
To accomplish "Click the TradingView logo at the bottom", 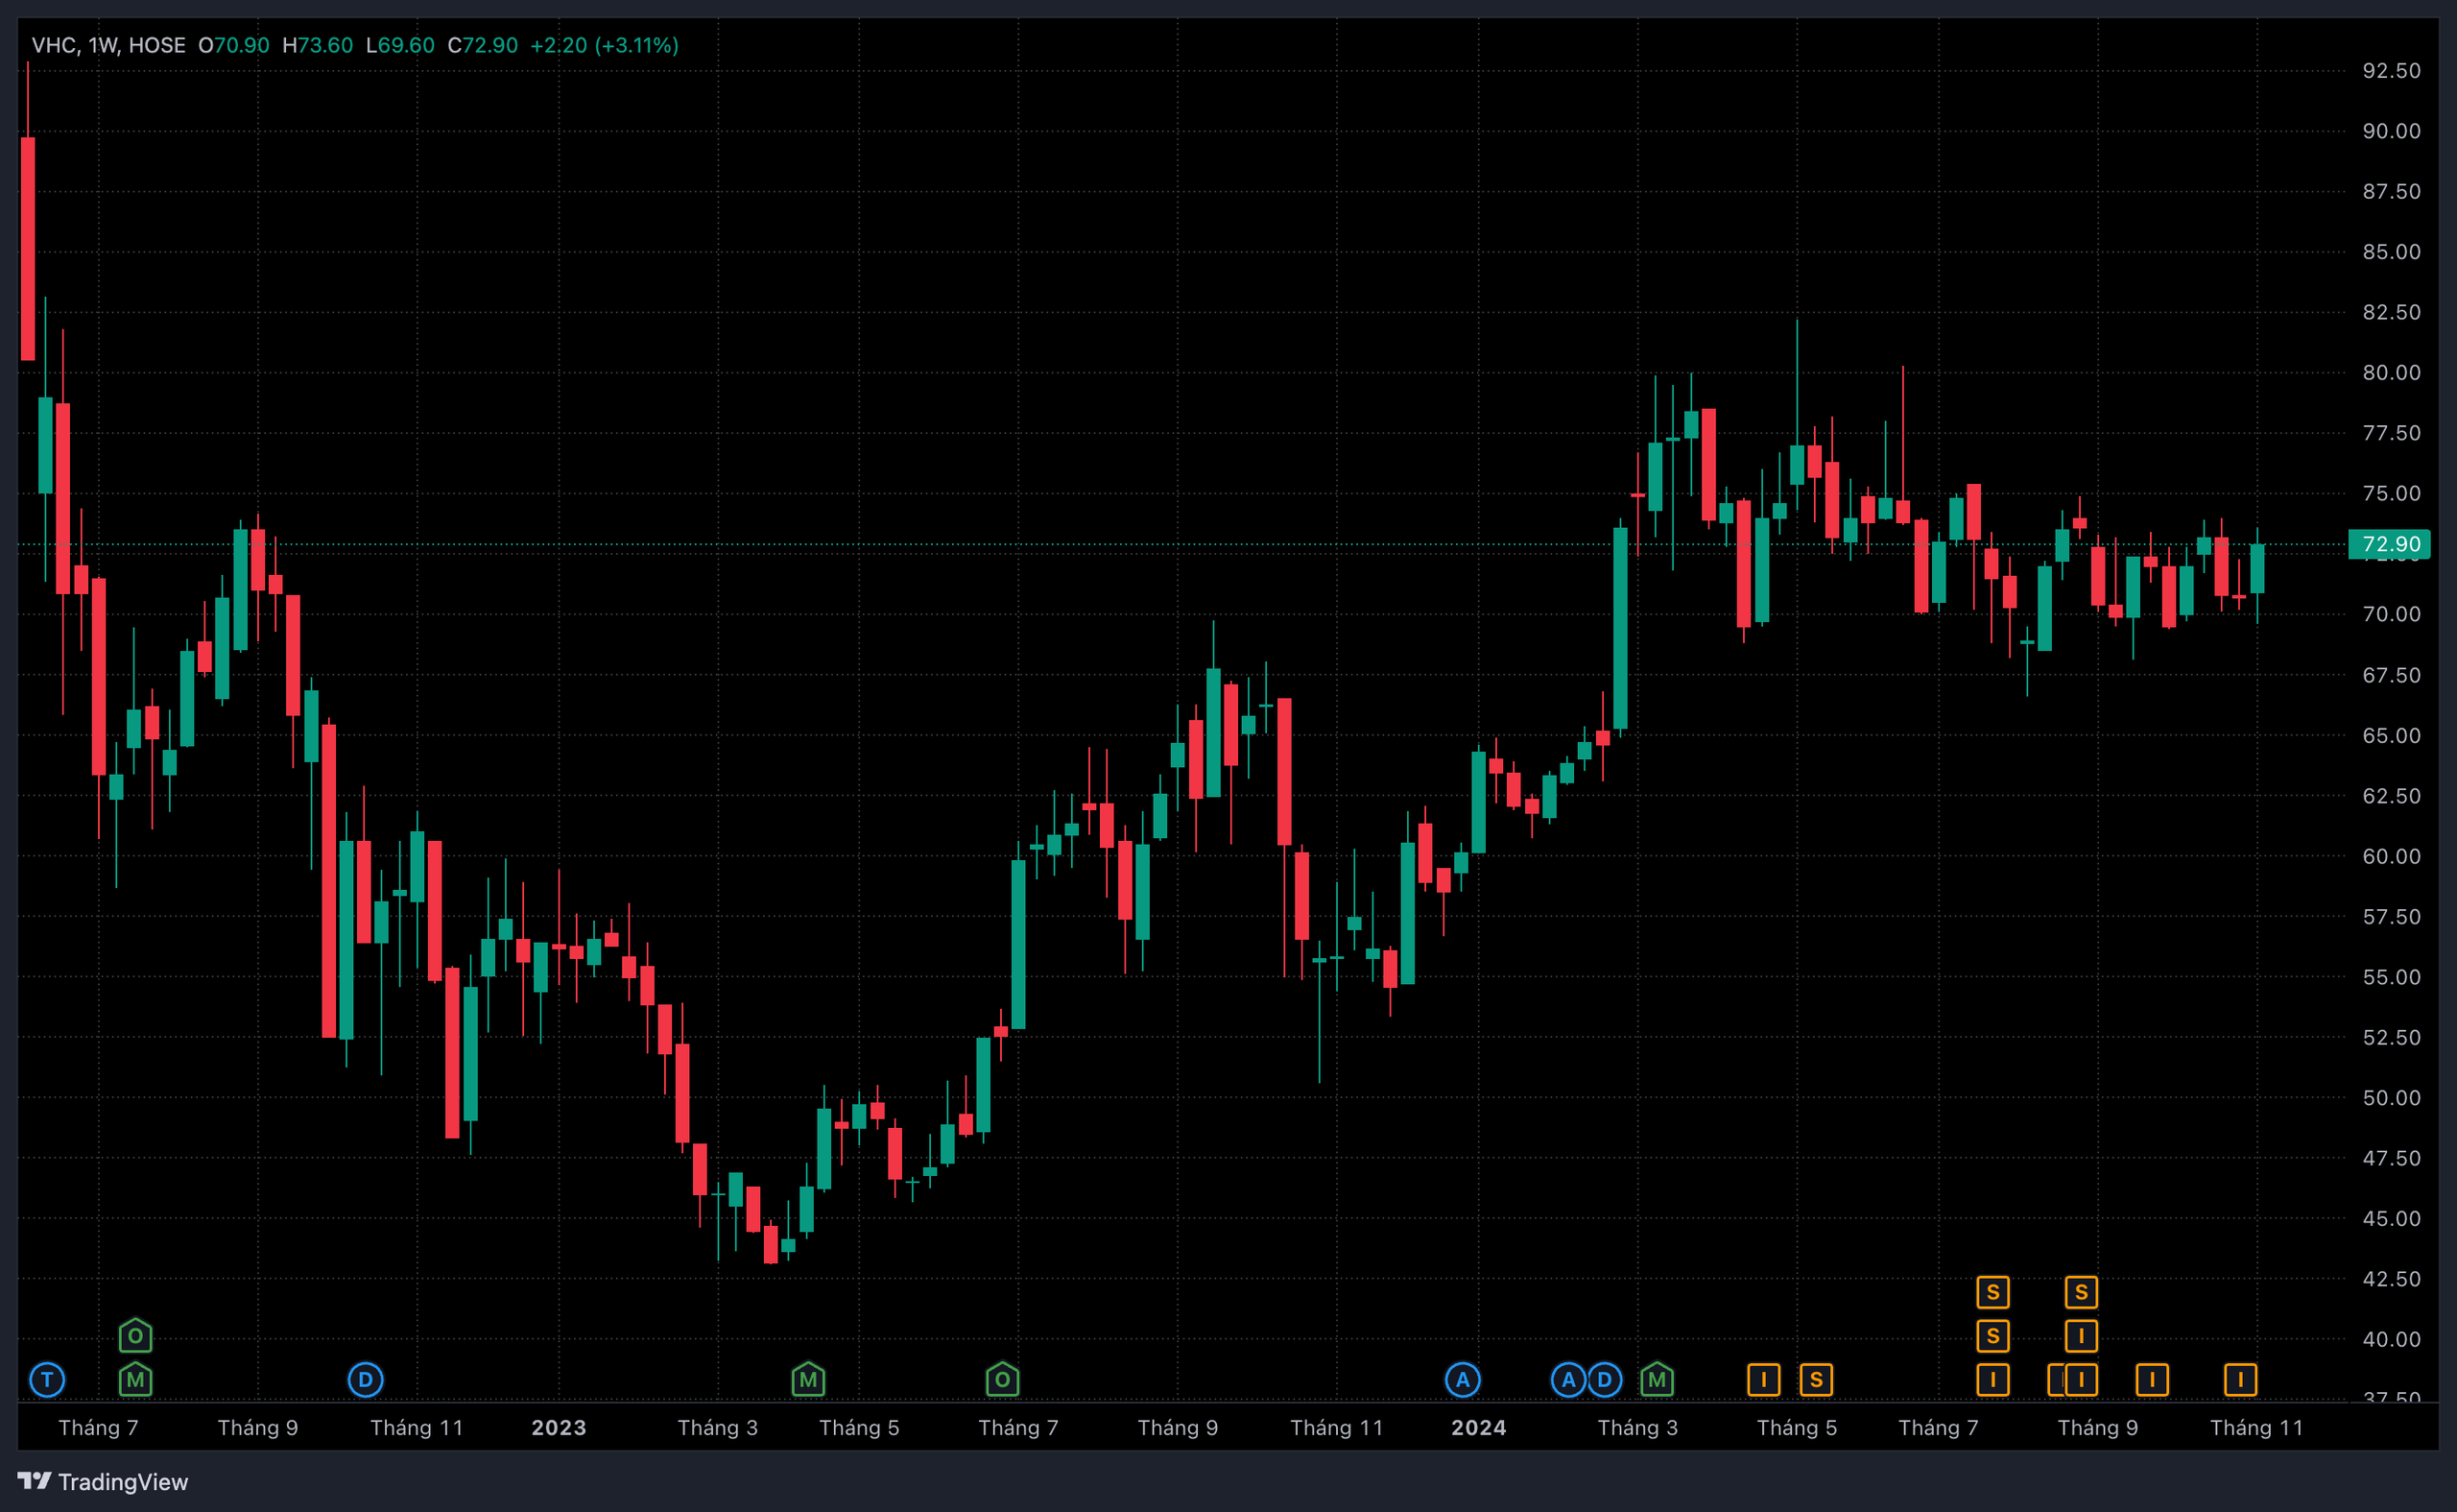I will click(103, 1481).
